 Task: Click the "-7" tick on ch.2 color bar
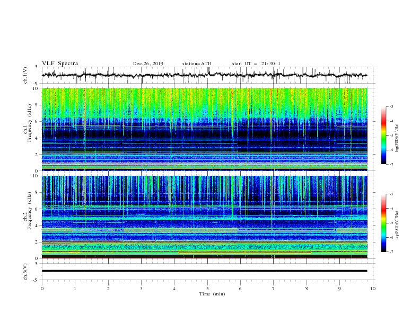(x=391, y=252)
